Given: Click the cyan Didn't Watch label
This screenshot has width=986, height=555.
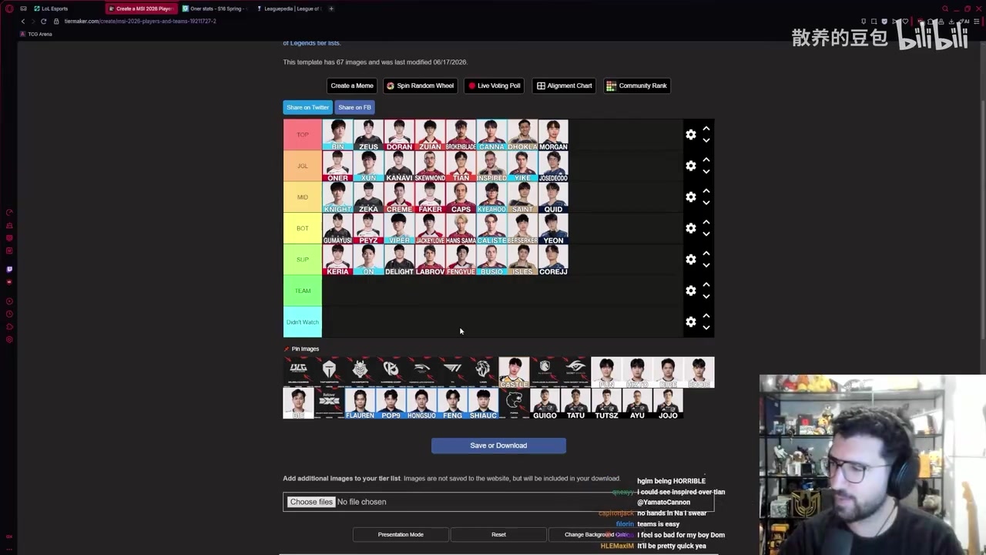Looking at the screenshot, I should [303, 322].
